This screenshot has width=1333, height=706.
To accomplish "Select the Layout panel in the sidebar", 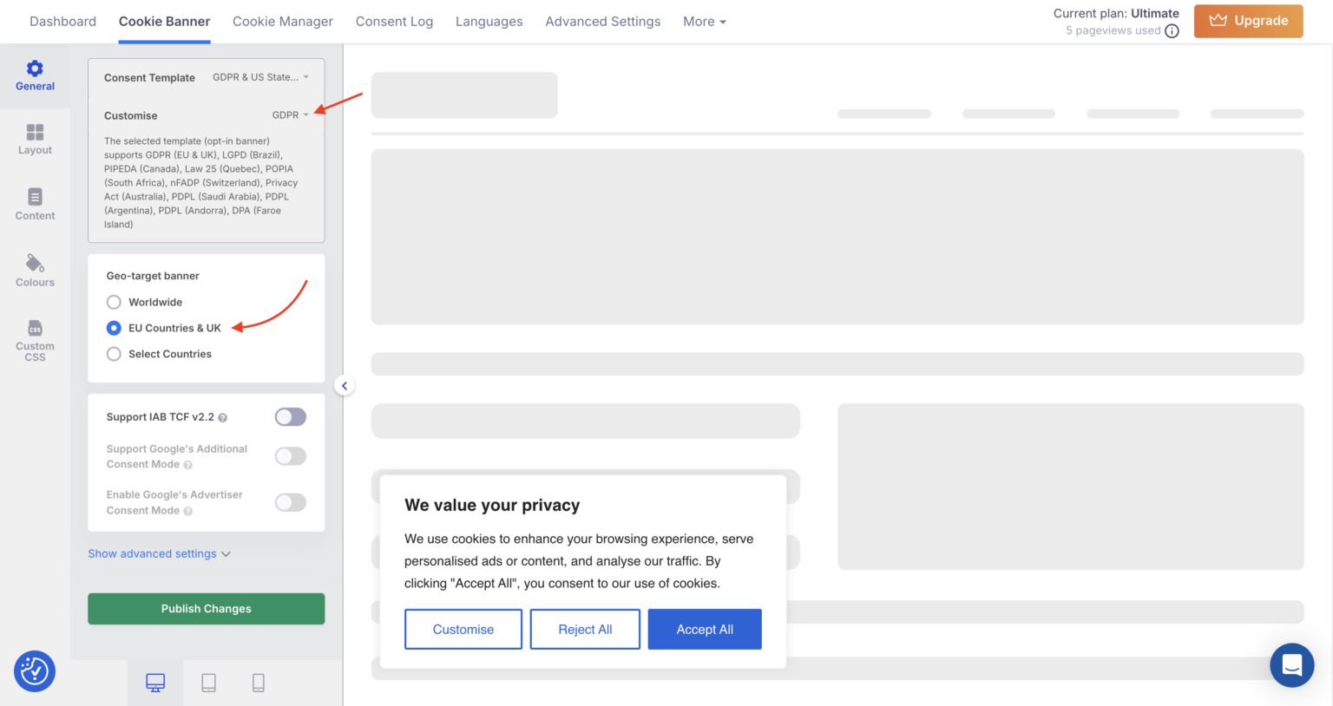I will [35, 141].
